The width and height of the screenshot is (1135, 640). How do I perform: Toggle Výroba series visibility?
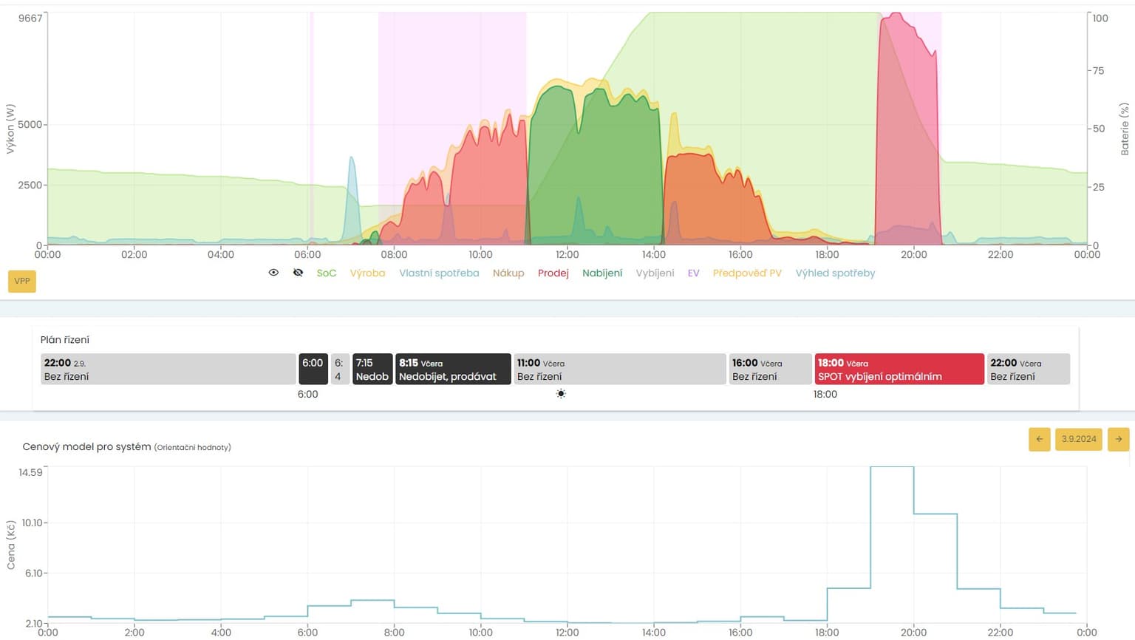pyautogui.click(x=367, y=273)
